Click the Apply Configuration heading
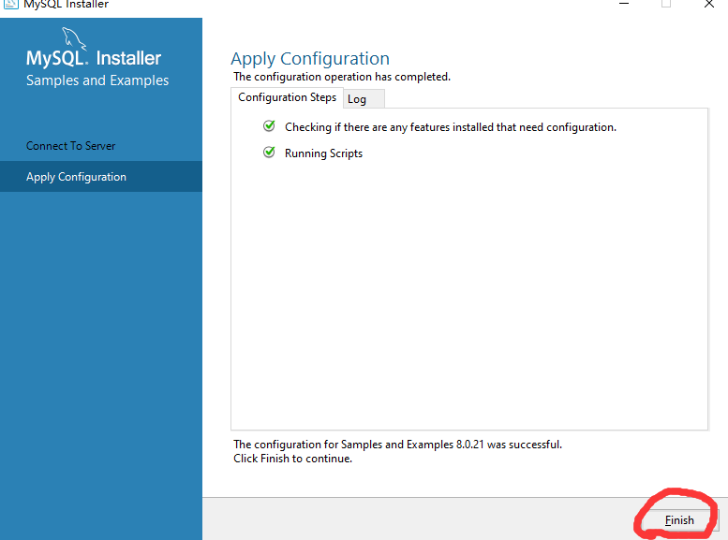Screen dimensions: 728x540 [310, 59]
